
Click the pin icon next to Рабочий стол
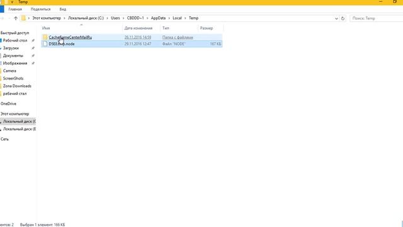pos(33,40)
